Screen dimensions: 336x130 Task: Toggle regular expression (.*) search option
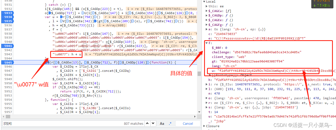(170, 123)
